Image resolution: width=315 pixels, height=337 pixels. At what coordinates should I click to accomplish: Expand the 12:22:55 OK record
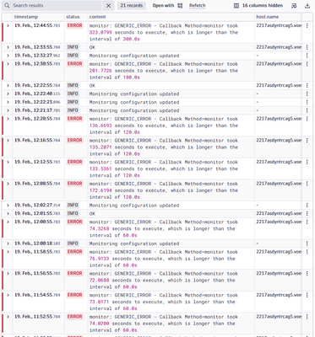click(8, 85)
